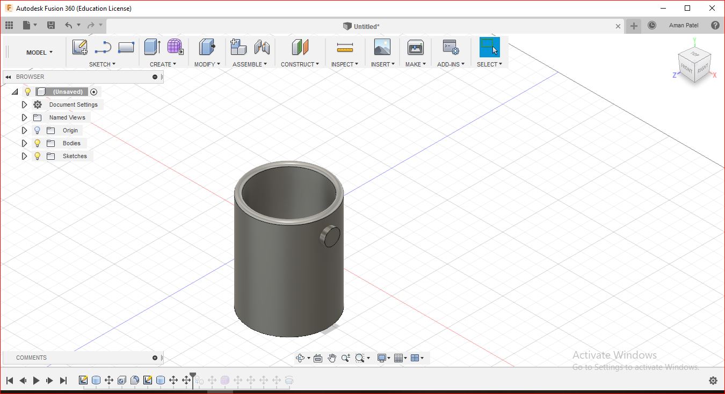Screen dimensions: 725x394
Task: Expand the Document Settings tree node
Action: pos(24,105)
